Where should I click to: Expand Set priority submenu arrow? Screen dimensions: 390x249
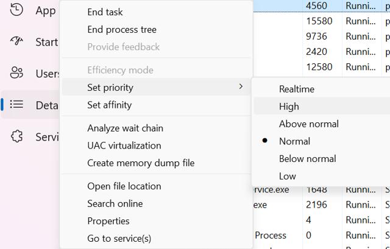pyautogui.click(x=241, y=87)
